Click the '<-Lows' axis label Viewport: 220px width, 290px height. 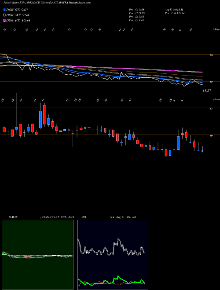click(216, 100)
